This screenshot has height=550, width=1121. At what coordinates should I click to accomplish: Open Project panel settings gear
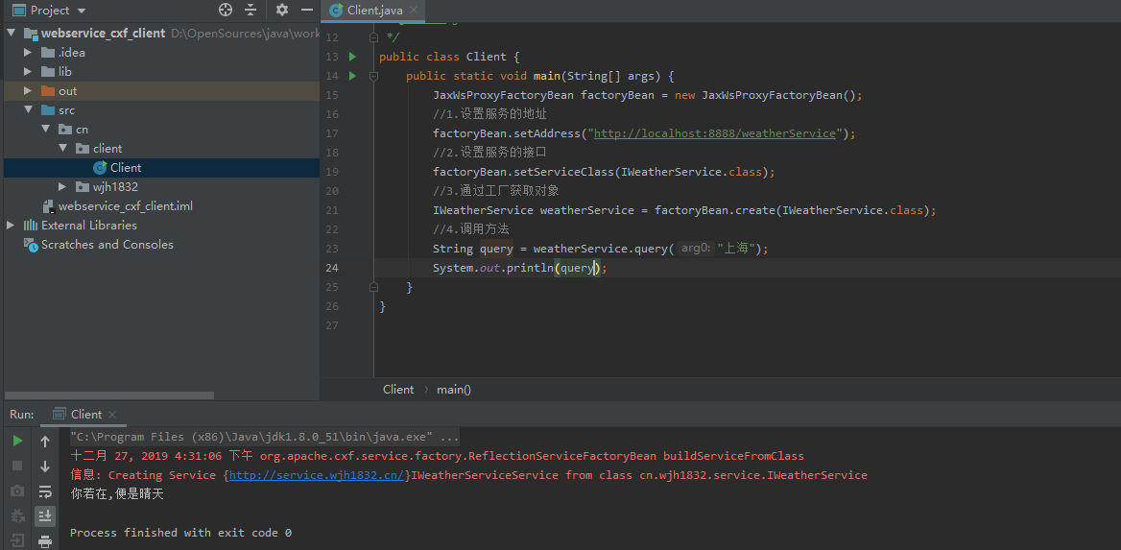[x=281, y=10]
